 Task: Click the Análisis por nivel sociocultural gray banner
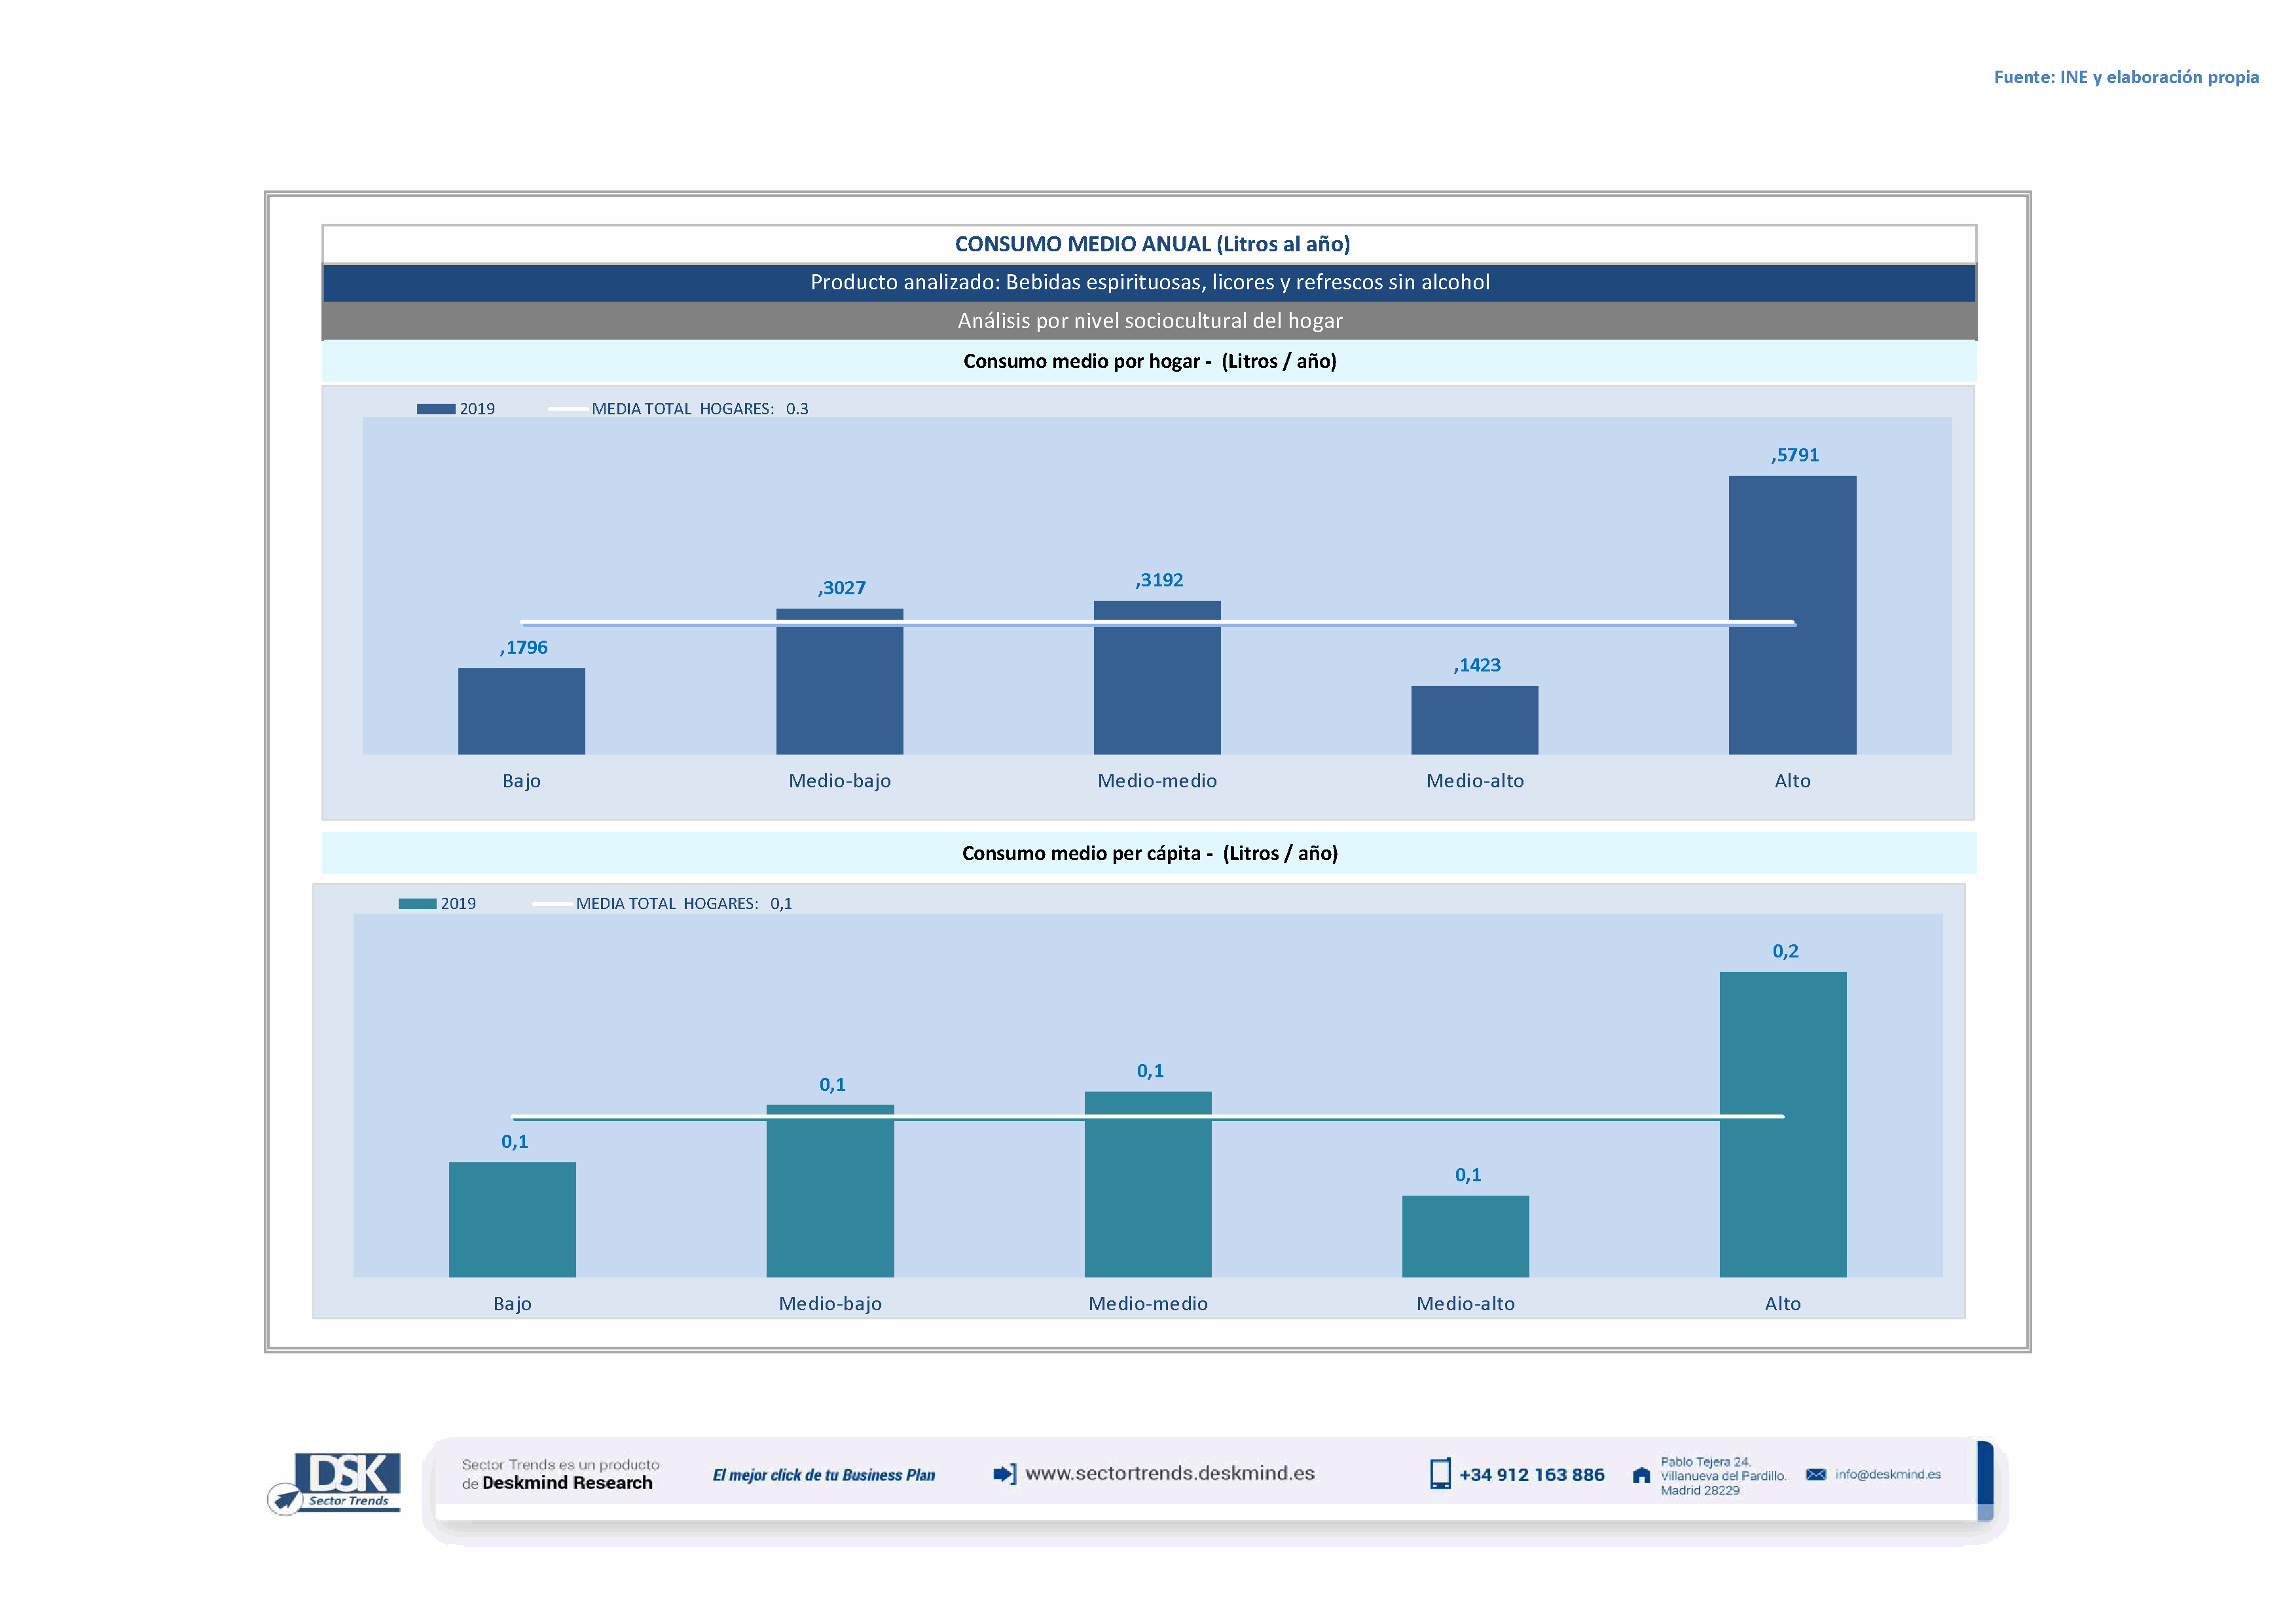click(1149, 321)
